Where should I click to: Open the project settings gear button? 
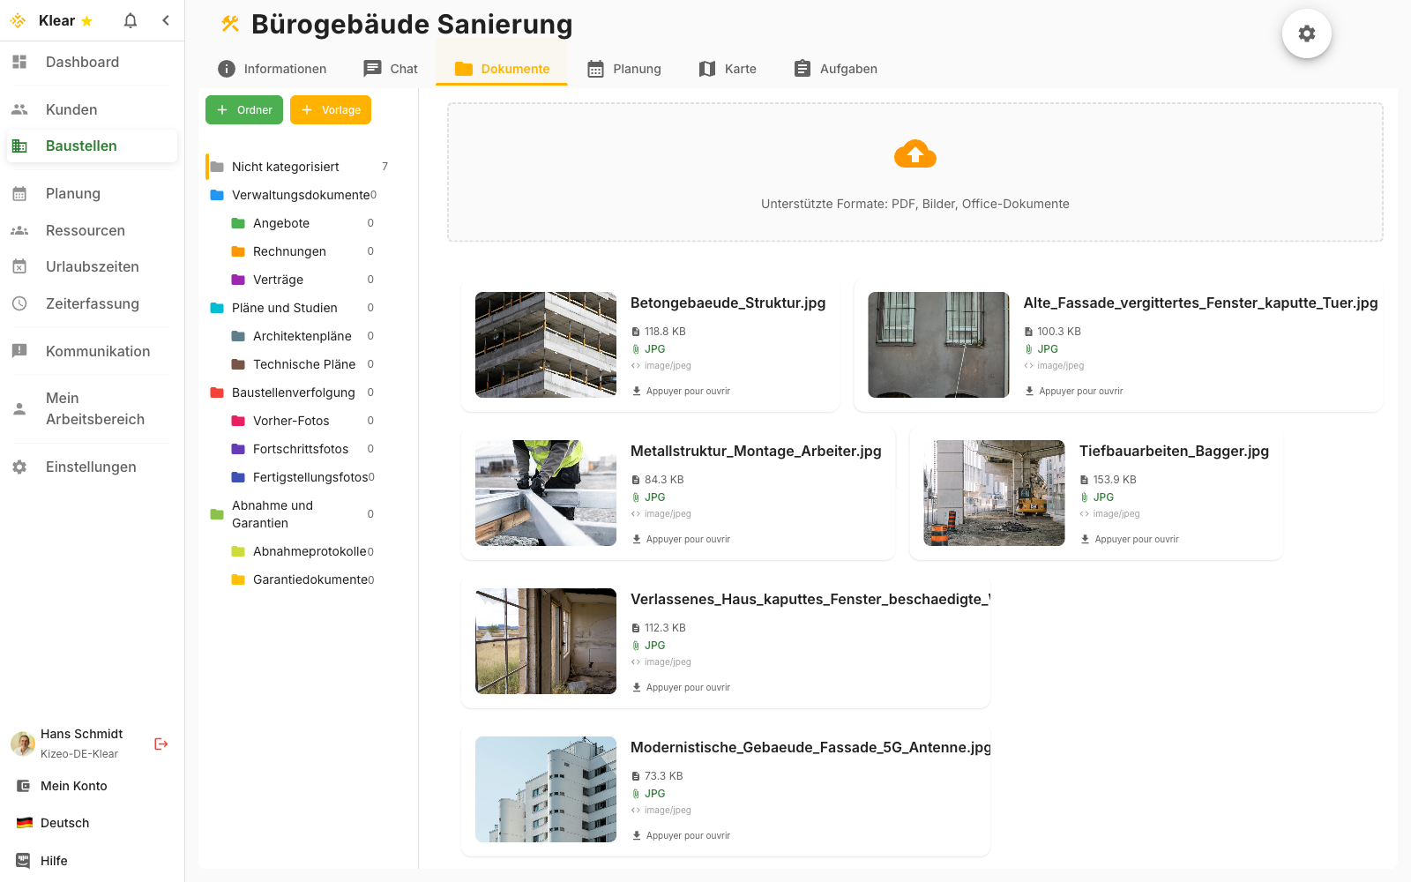coord(1306,33)
